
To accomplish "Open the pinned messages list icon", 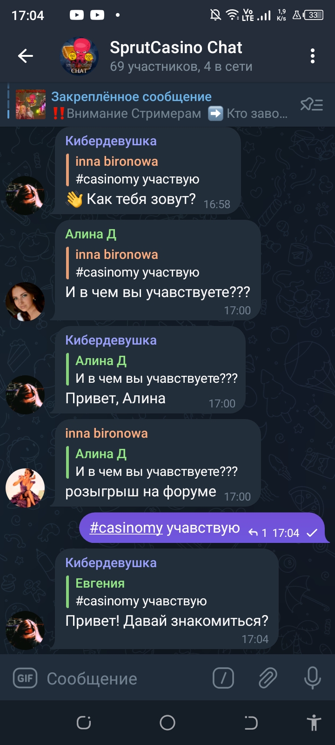I will click(x=311, y=104).
